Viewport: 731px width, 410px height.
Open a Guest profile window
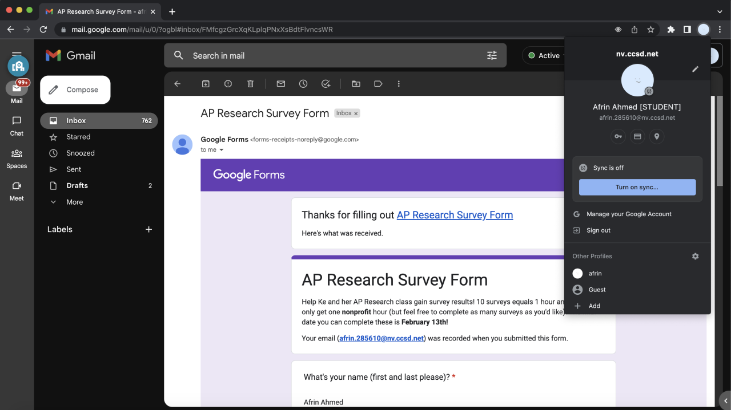[x=637, y=290]
